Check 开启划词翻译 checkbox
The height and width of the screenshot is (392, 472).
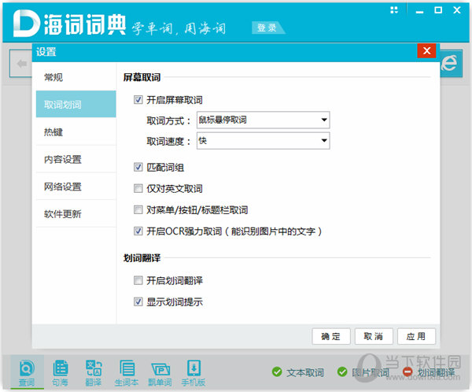138,280
